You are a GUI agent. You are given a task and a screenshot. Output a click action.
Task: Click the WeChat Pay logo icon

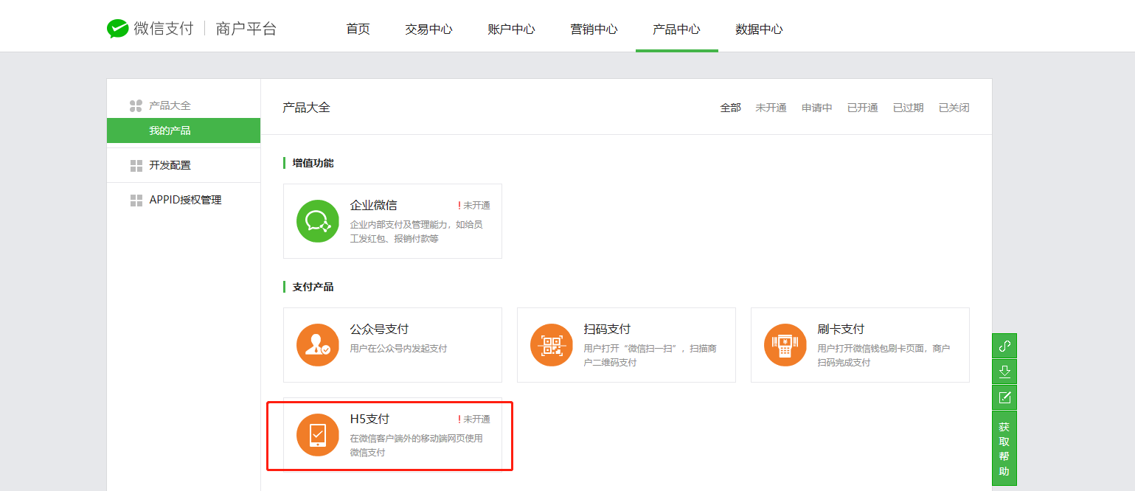118,29
